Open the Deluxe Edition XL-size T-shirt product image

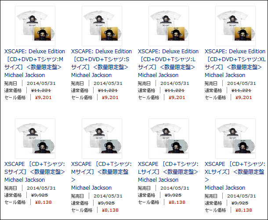click(x=235, y=26)
